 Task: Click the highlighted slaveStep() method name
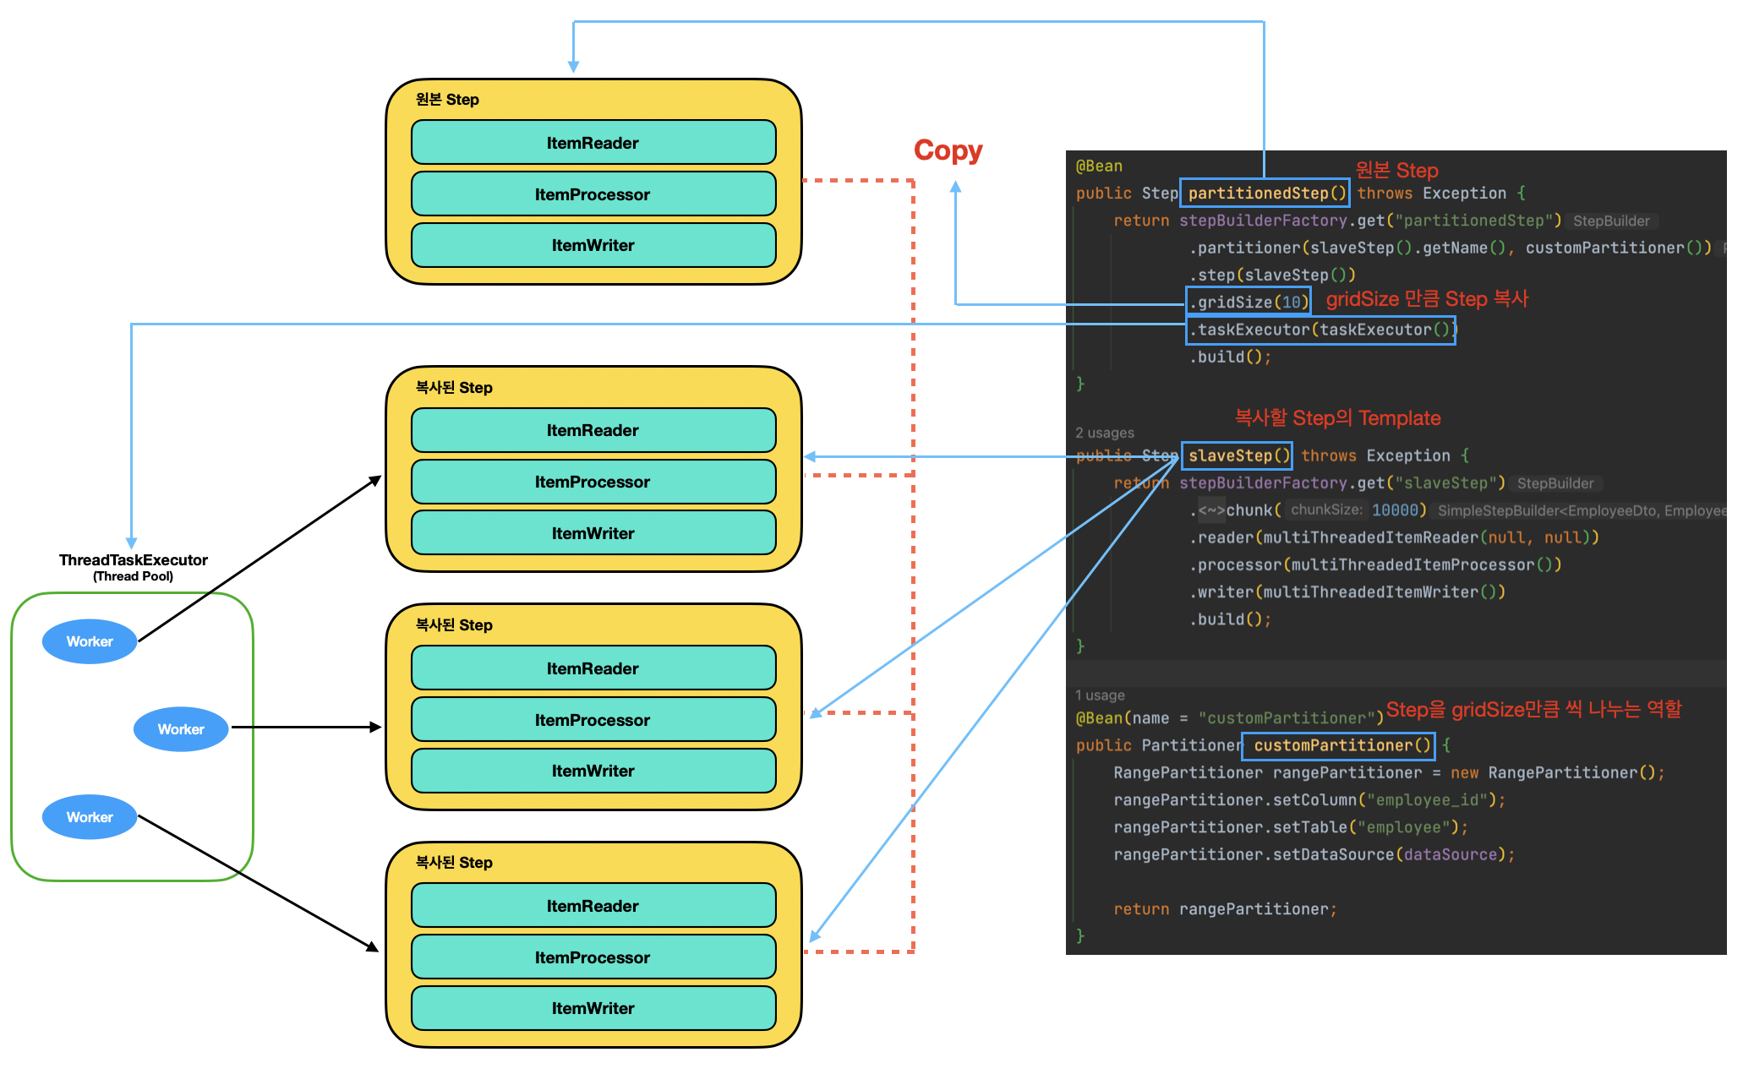pyautogui.click(x=1238, y=456)
